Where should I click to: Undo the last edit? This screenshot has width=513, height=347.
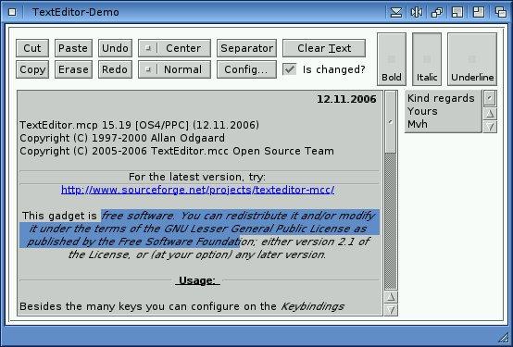coord(115,48)
